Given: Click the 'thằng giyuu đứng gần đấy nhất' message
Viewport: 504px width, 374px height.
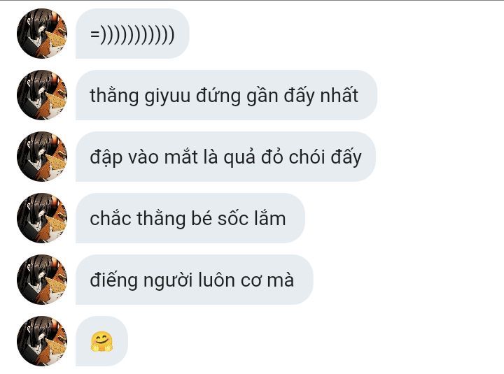Looking at the screenshot, I should tap(226, 95).
